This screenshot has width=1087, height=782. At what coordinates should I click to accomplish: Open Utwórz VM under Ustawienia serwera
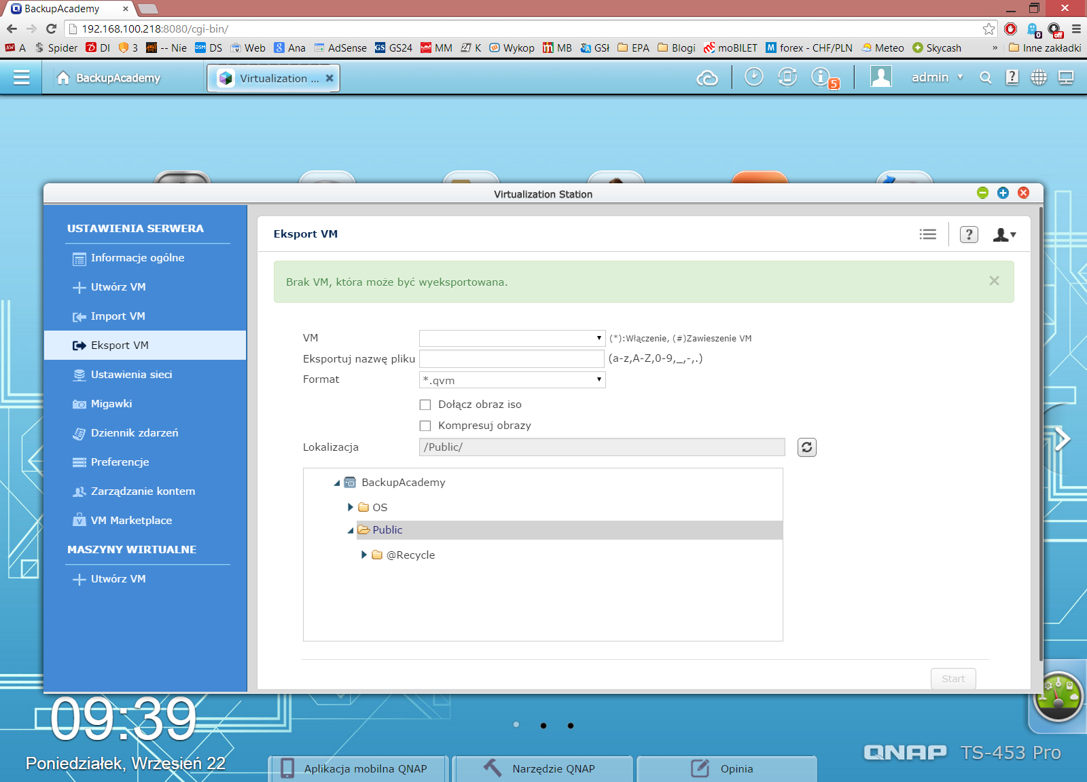coord(145,287)
